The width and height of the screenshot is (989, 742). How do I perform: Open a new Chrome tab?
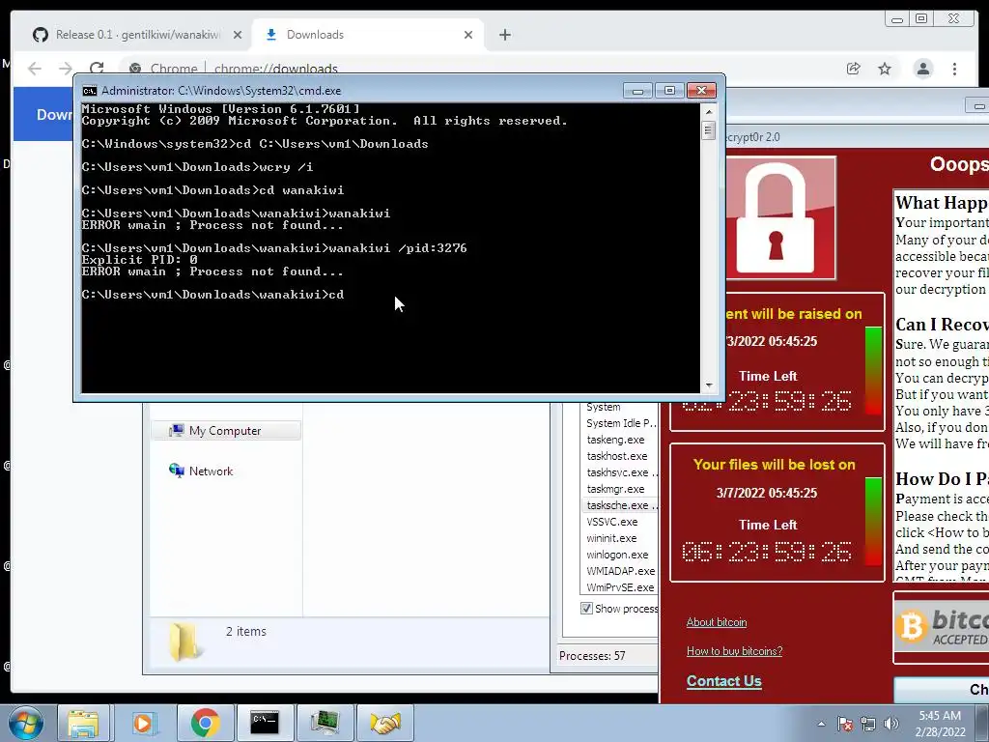pyautogui.click(x=504, y=36)
